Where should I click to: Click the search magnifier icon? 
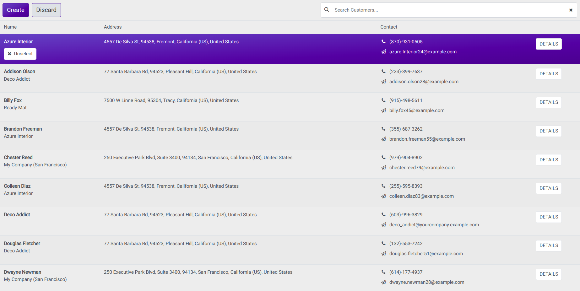click(x=327, y=10)
